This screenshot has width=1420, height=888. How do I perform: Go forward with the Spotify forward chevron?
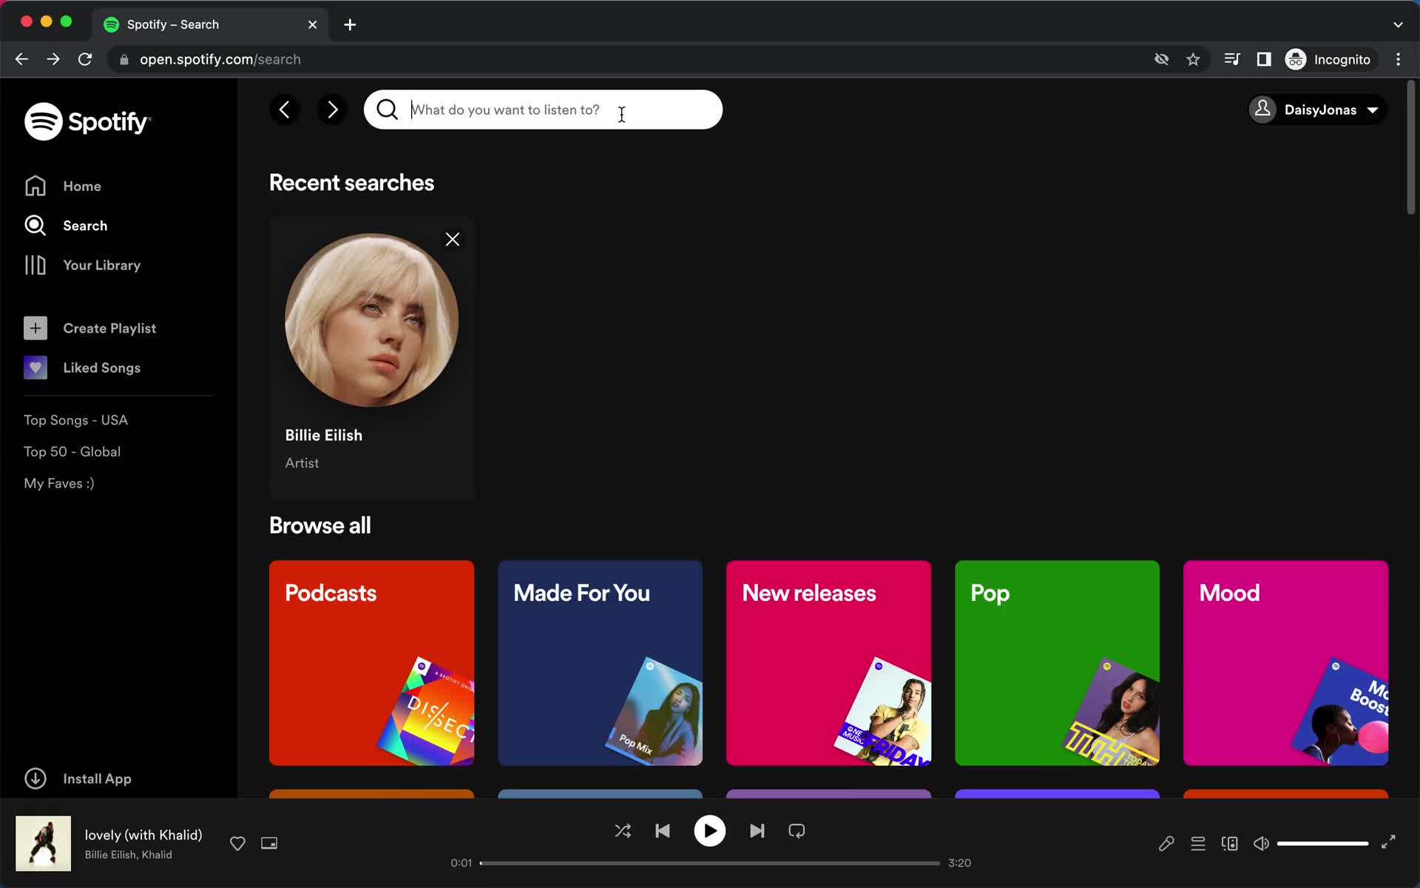(332, 110)
